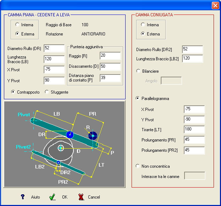Click the blue DR roller in the diagram
This screenshot has width=221, height=206.
click(x=70, y=135)
